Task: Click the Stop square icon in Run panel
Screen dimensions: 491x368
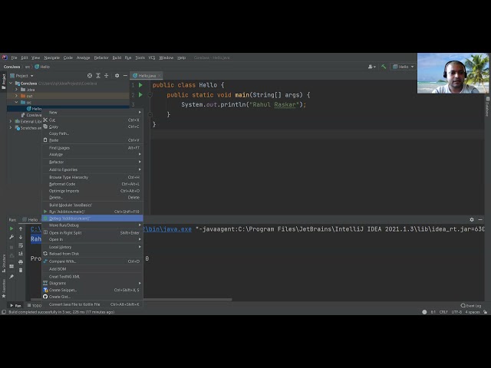Action: (x=12, y=247)
